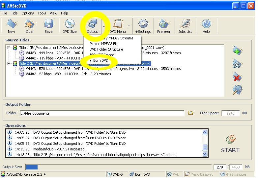Click the Help toolbar button

(206, 26)
